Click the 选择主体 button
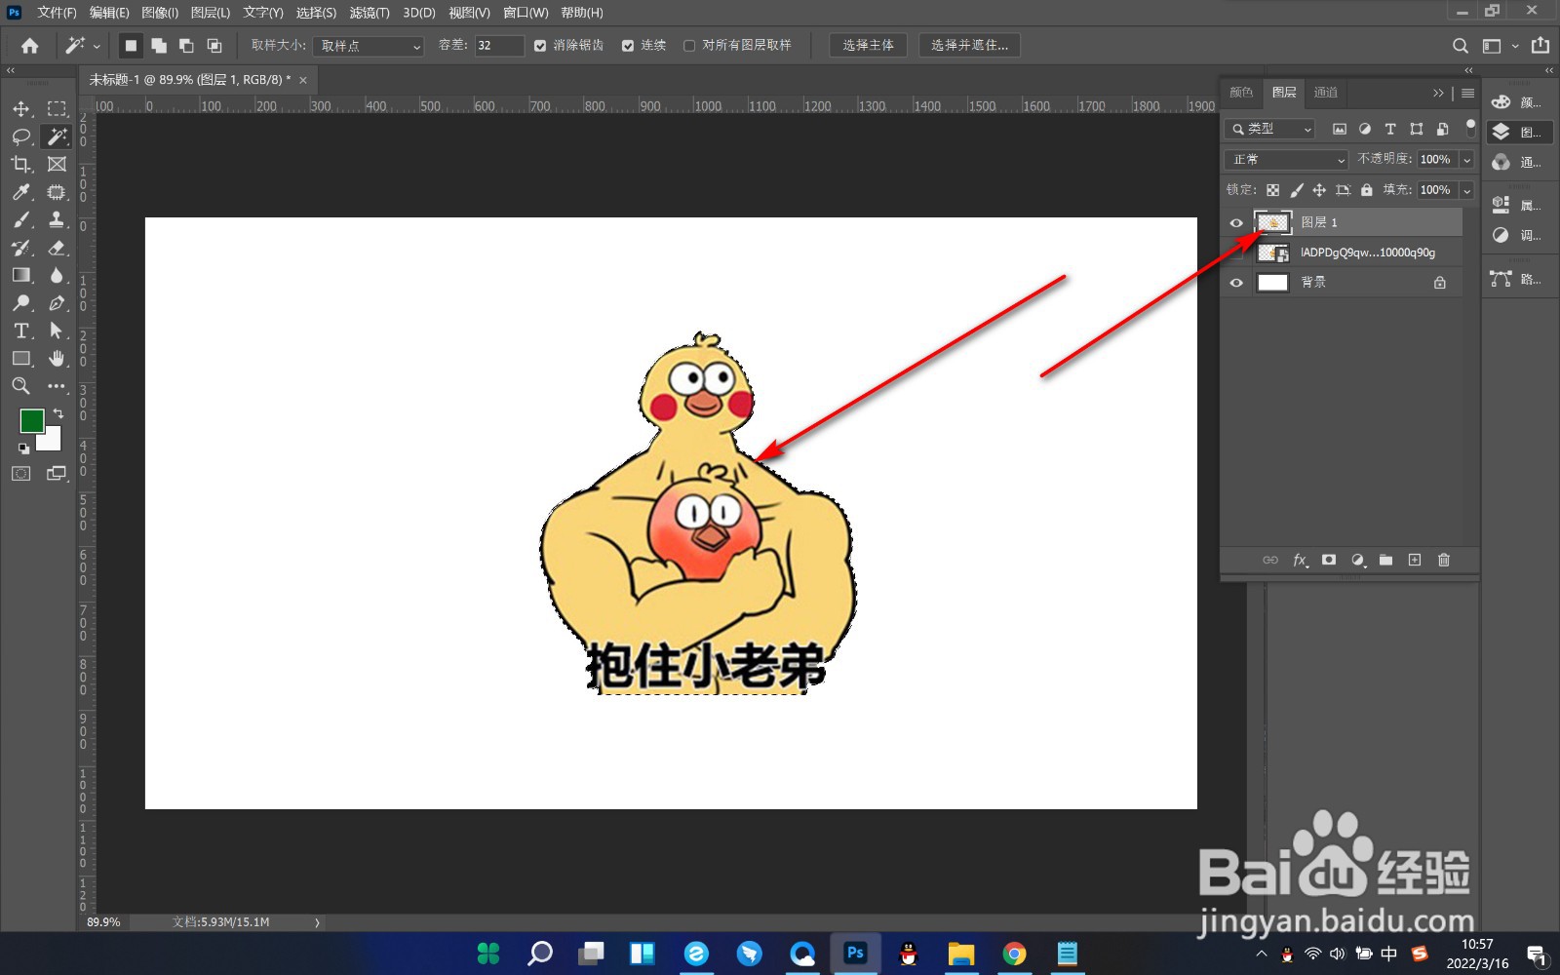Image resolution: width=1560 pixels, height=975 pixels. tap(868, 46)
